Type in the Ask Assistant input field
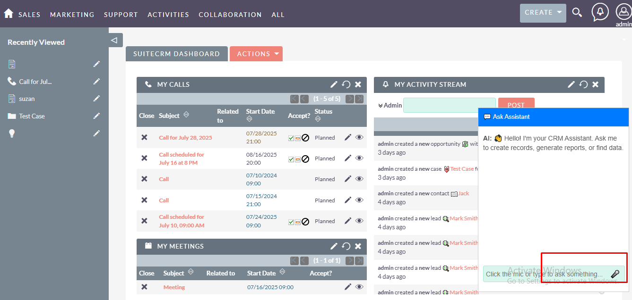This screenshot has height=300, width=632. click(x=544, y=274)
